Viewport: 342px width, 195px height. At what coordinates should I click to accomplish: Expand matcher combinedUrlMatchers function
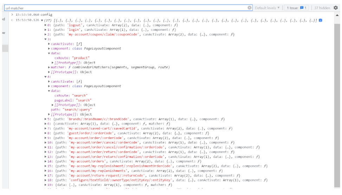click(49, 67)
